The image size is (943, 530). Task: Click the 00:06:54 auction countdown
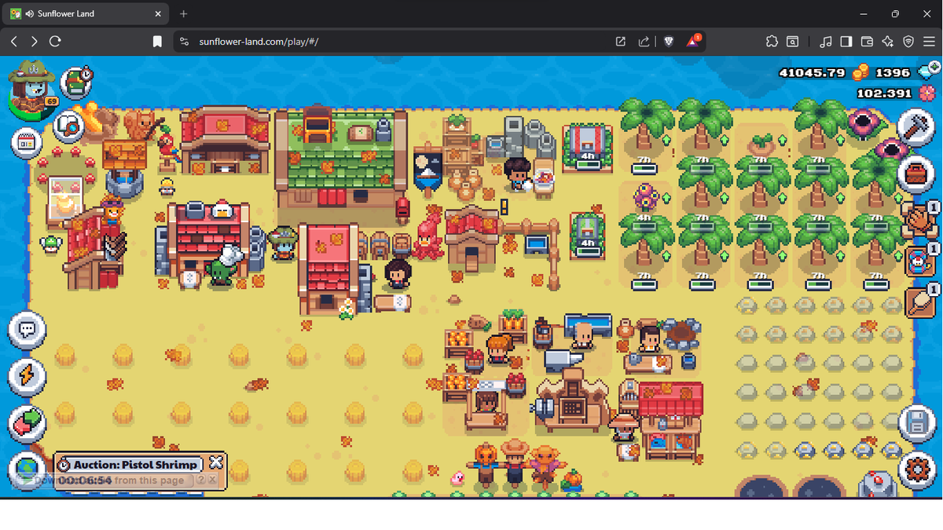click(x=86, y=480)
